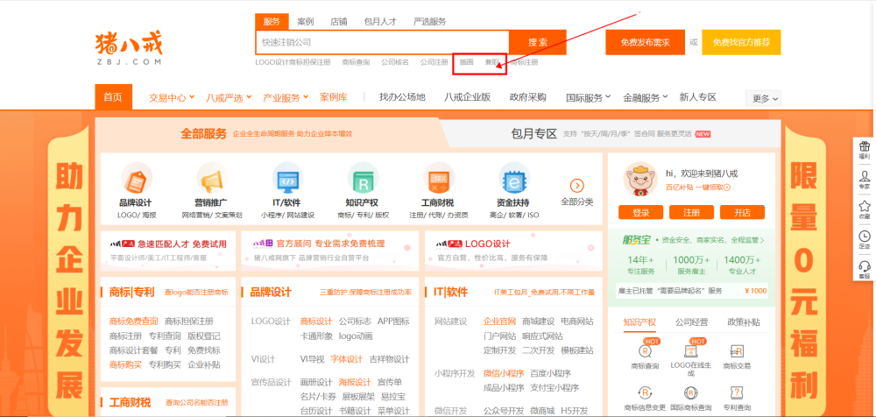This screenshot has height=417, width=876.
Task: Open 案例库 in navigation bar
Action: tap(334, 97)
